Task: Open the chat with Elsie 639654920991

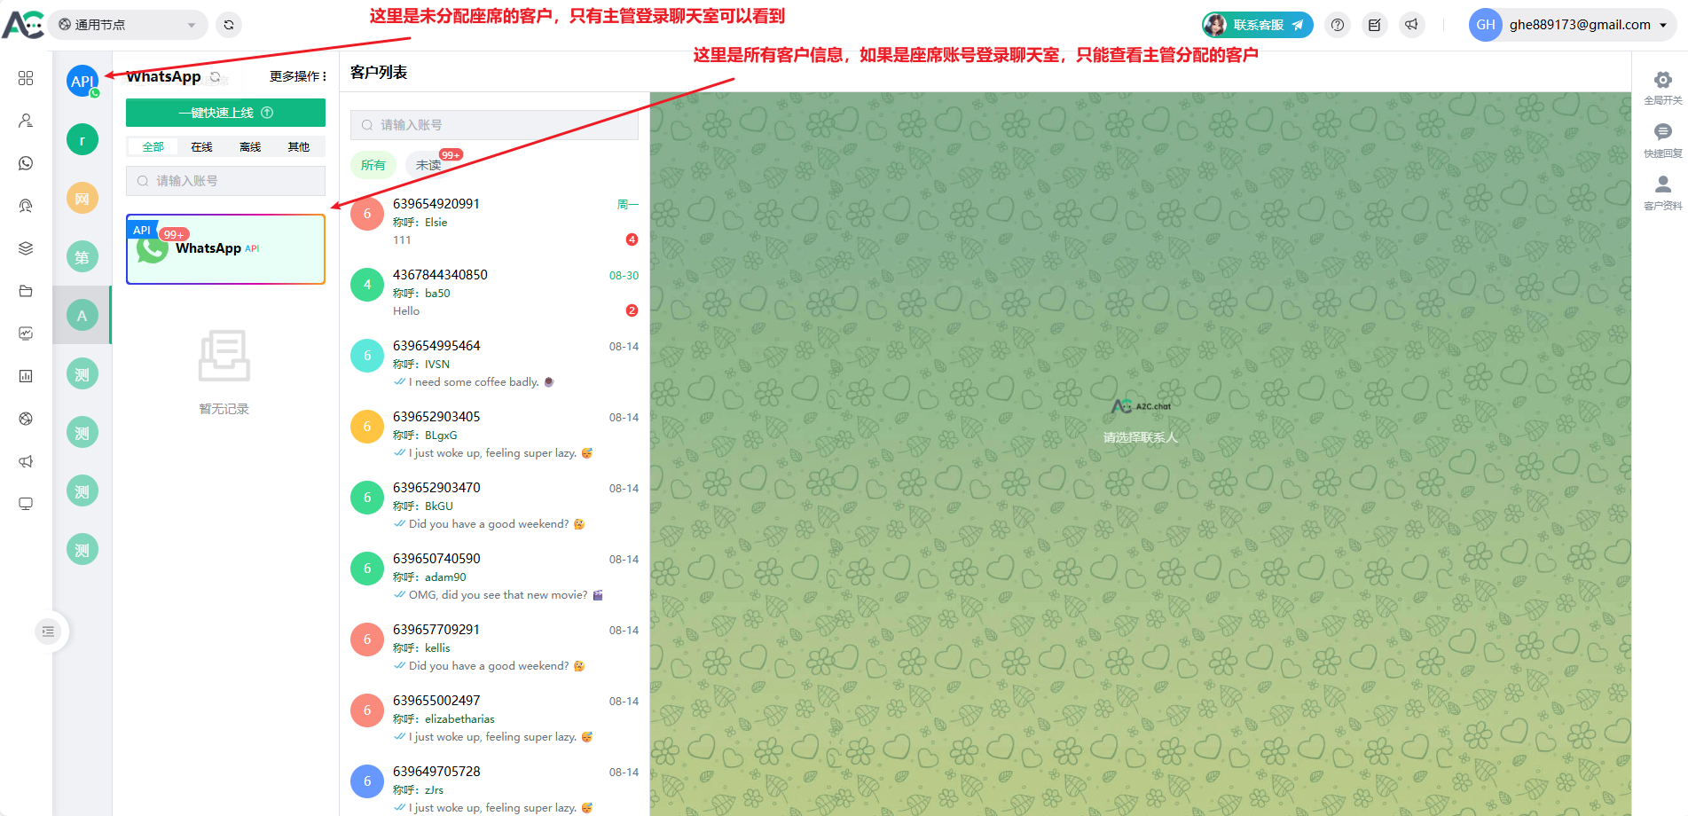Action: pyautogui.click(x=494, y=221)
